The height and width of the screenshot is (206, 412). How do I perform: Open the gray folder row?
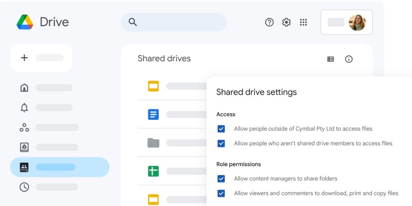click(x=153, y=143)
